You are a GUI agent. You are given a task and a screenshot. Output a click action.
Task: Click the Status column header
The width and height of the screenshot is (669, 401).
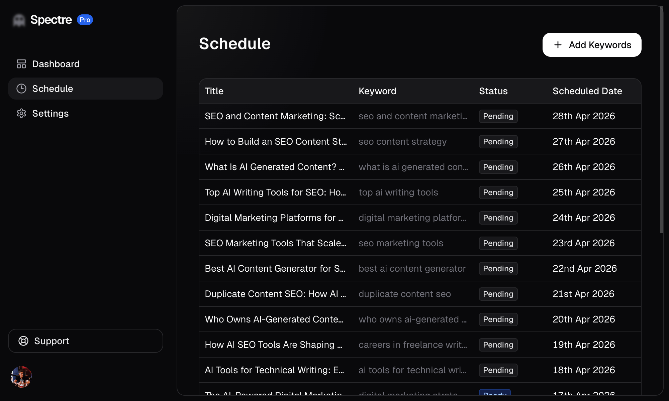(x=493, y=91)
